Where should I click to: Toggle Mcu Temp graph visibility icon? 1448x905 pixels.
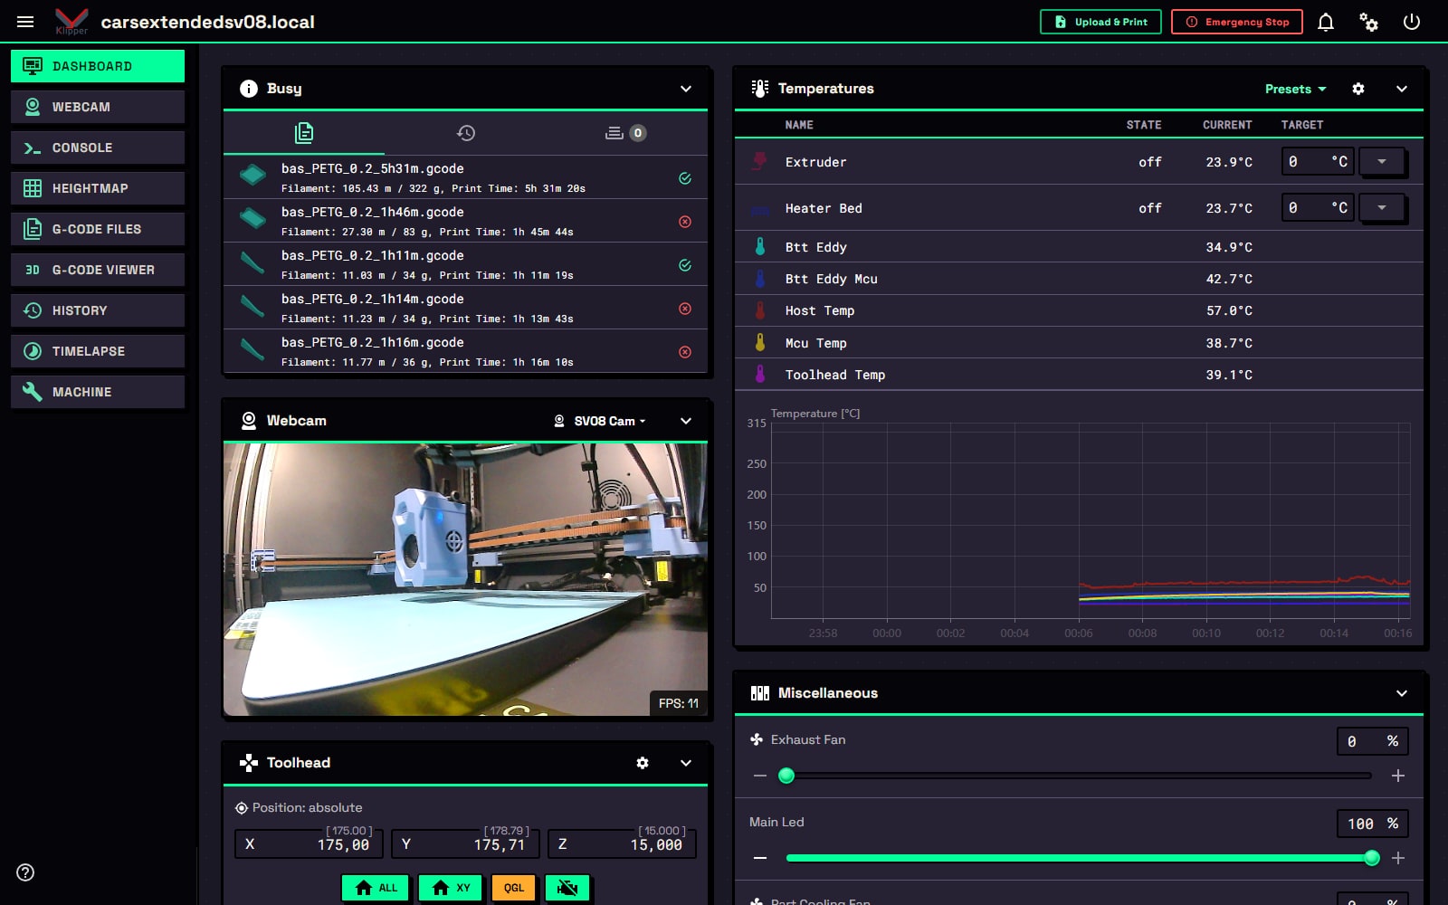(x=760, y=343)
